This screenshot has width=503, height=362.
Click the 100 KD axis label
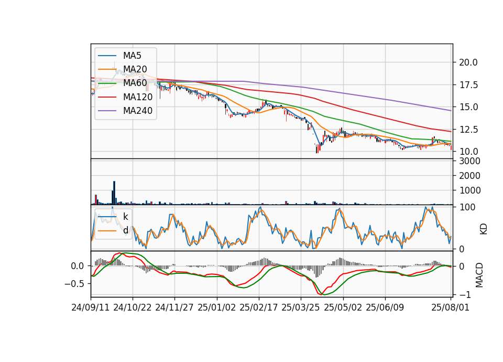pos(467,208)
